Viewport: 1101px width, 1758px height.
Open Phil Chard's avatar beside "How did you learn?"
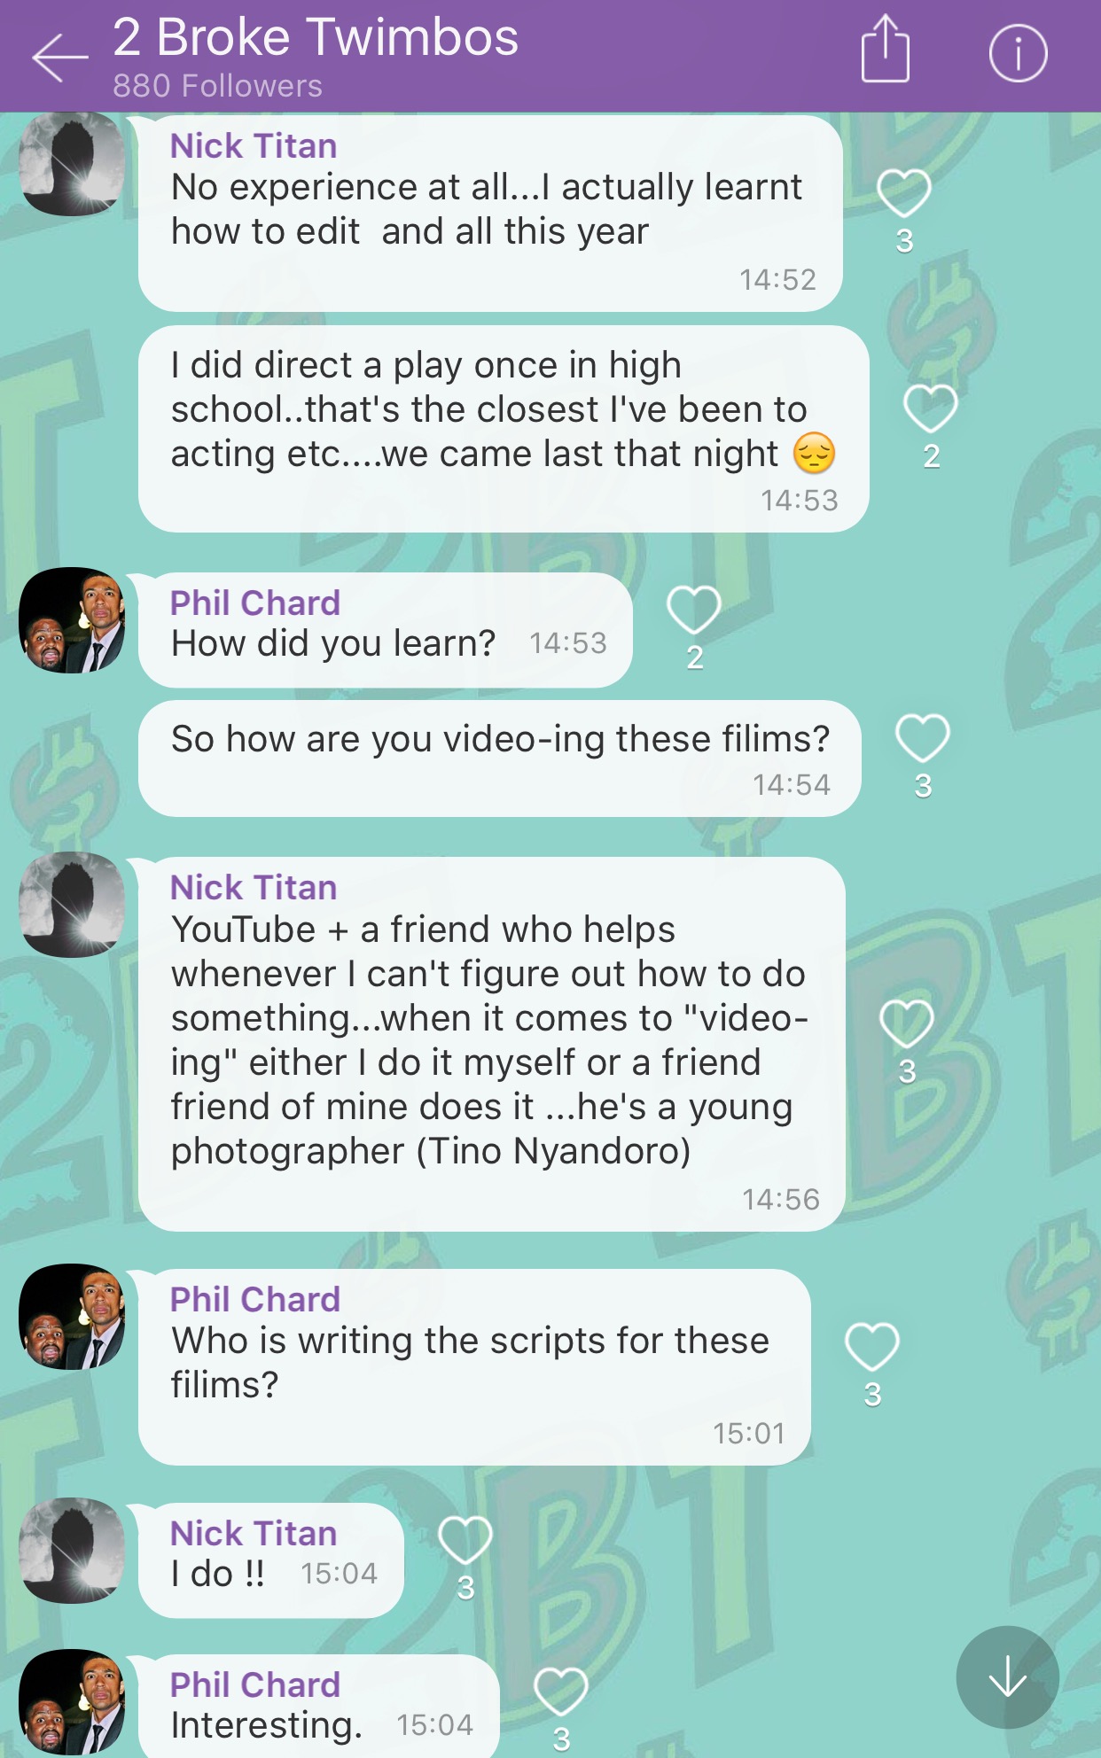[72, 620]
